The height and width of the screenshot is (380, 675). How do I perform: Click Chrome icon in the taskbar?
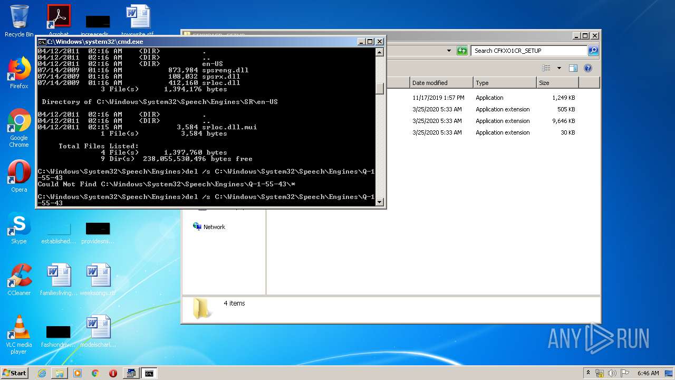tap(95, 373)
